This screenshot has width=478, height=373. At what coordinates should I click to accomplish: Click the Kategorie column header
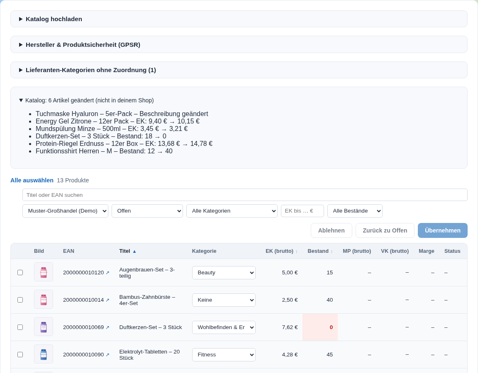pyautogui.click(x=204, y=251)
